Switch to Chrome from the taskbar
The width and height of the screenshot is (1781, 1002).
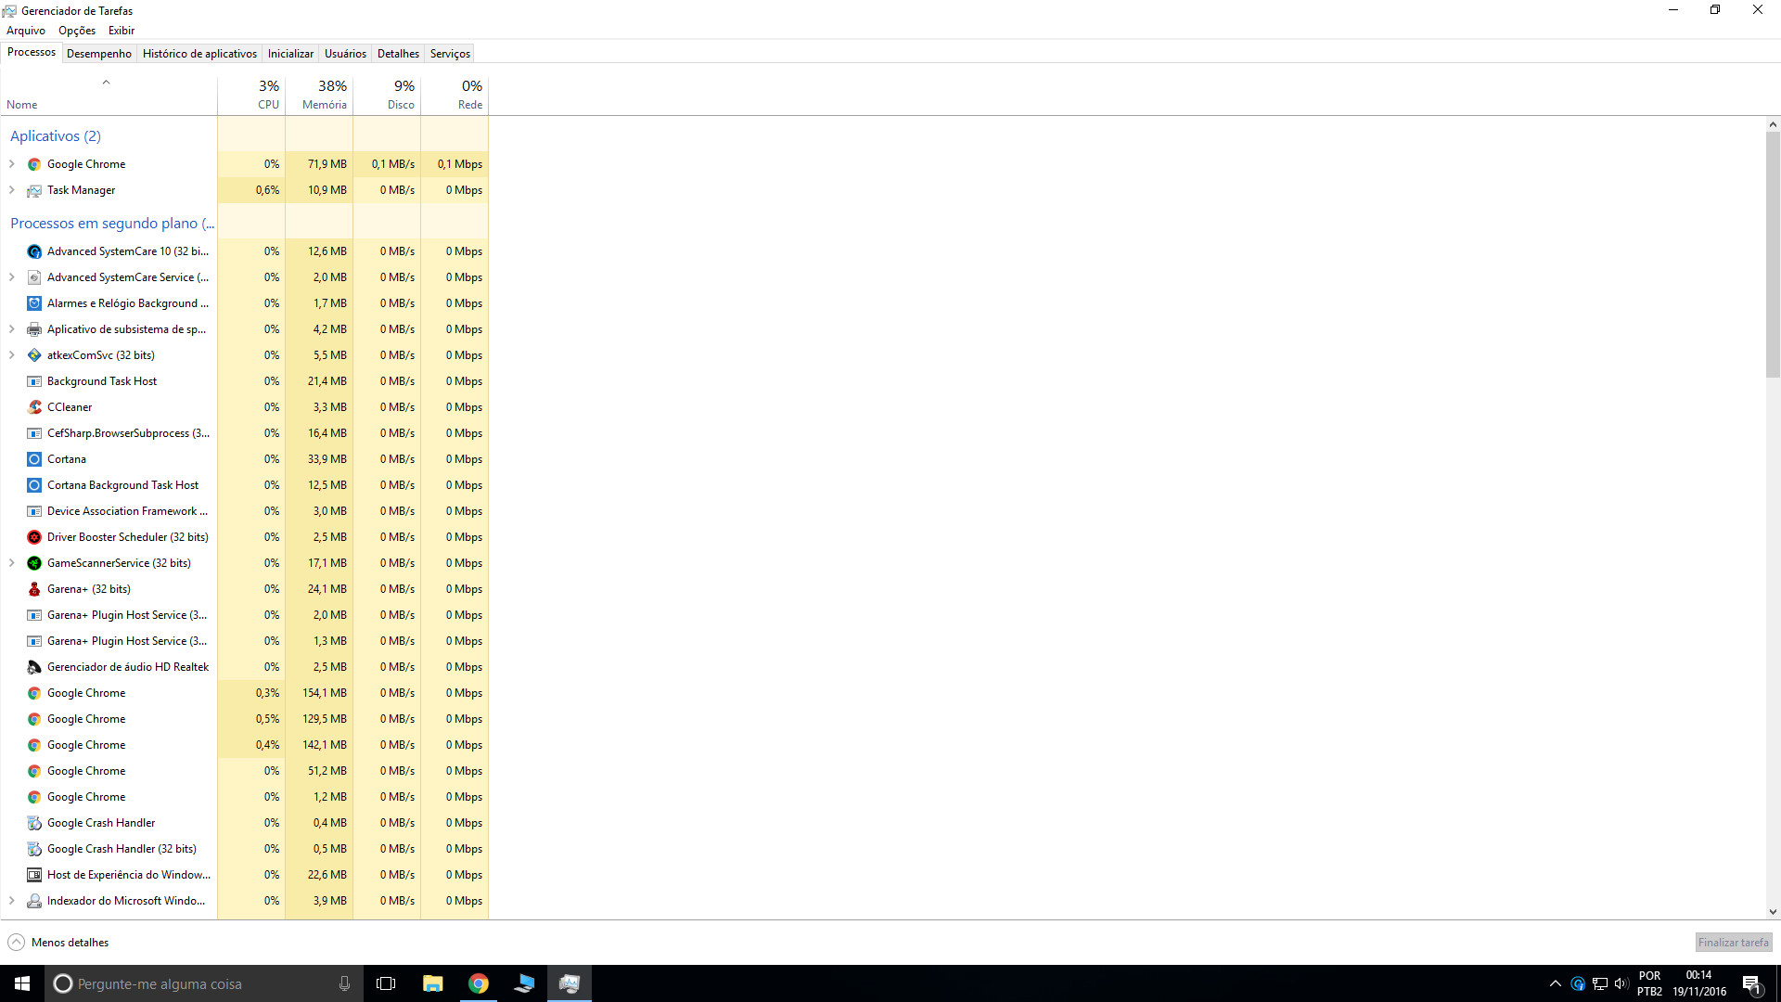coord(479,983)
